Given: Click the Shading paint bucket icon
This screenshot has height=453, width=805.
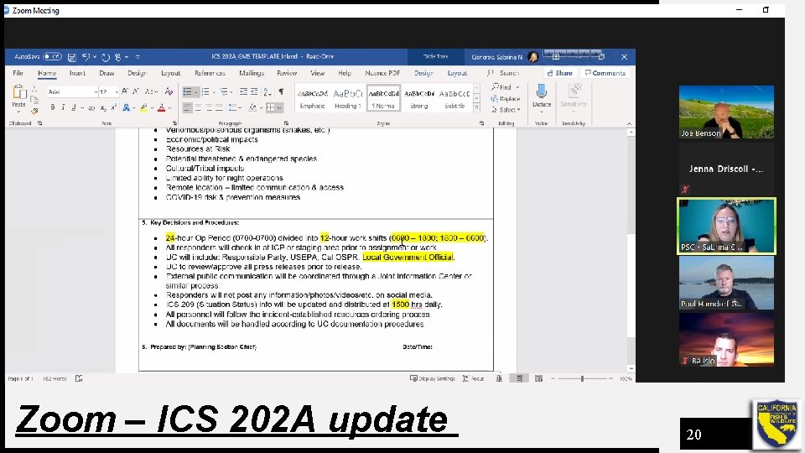Looking at the screenshot, I should 252,108.
